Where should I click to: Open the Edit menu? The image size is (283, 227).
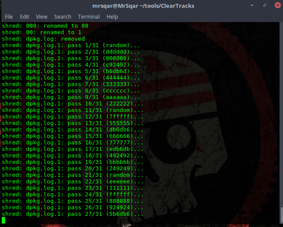tap(24, 16)
